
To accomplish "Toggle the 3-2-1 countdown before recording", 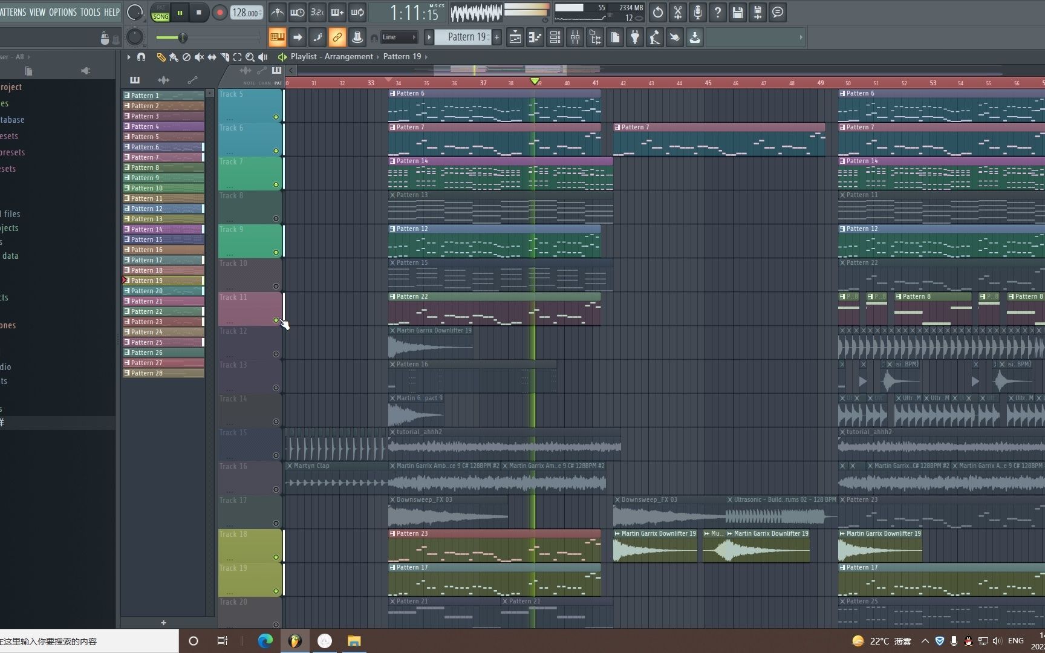I will [317, 12].
